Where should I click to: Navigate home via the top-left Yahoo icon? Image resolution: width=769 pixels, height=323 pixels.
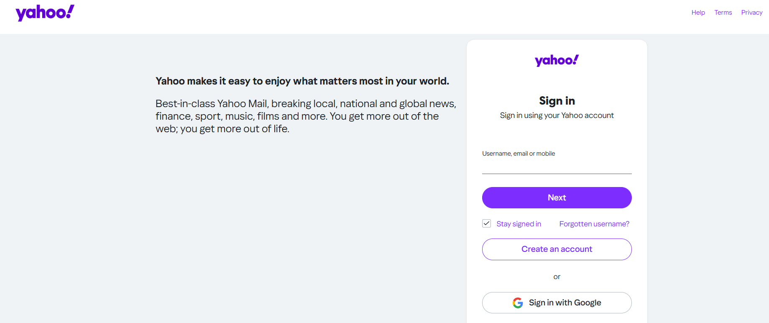click(x=44, y=12)
